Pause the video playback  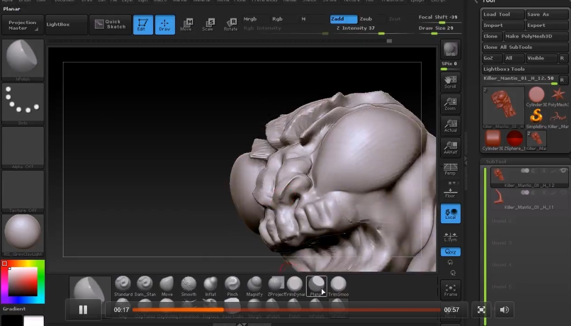83,310
